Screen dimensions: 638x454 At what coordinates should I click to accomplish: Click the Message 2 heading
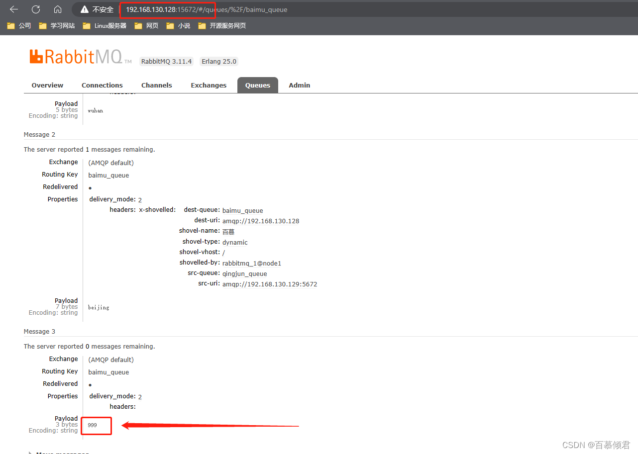click(39, 135)
